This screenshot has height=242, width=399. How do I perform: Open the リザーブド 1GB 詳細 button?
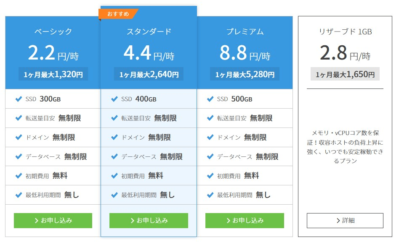point(345,221)
